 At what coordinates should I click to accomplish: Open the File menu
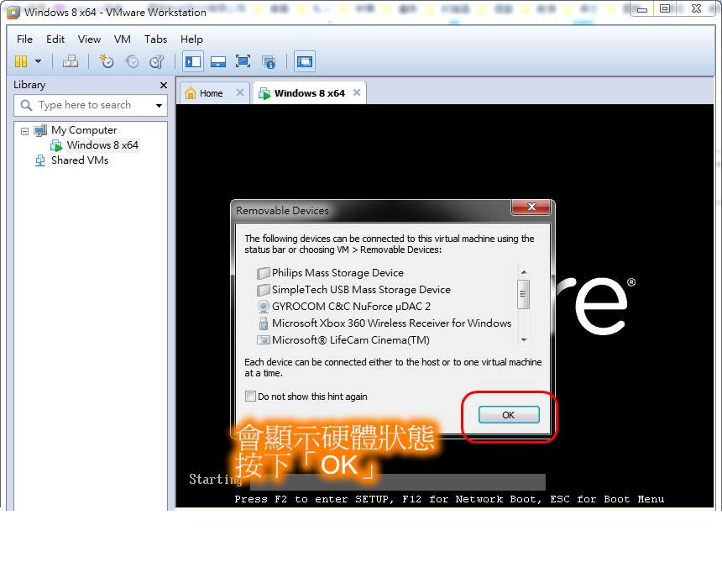click(24, 39)
